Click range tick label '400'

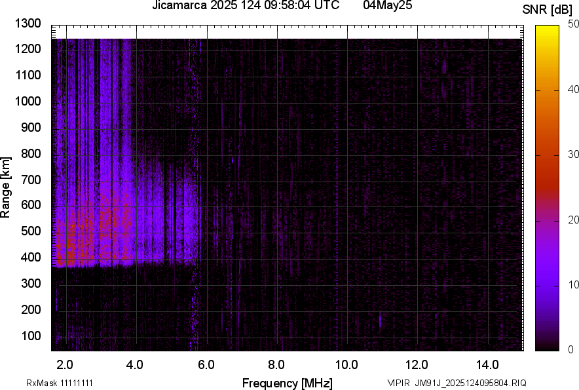coord(31,257)
